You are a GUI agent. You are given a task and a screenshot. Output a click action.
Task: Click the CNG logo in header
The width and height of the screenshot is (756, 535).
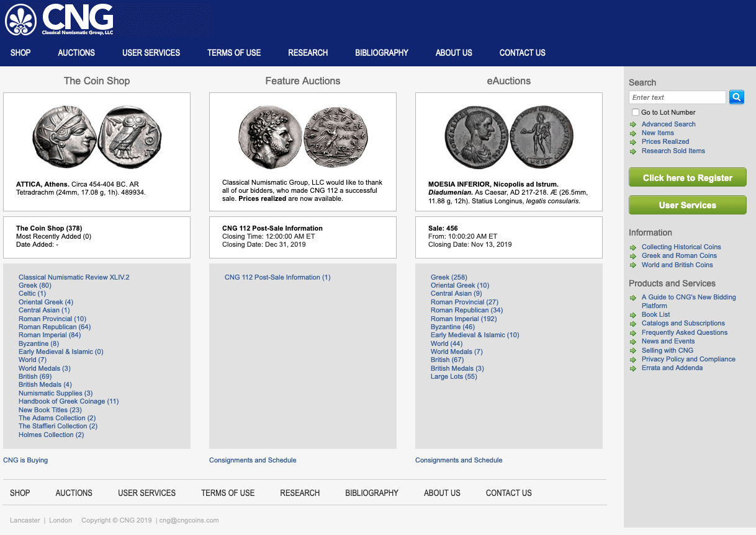click(x=60, y=20)
